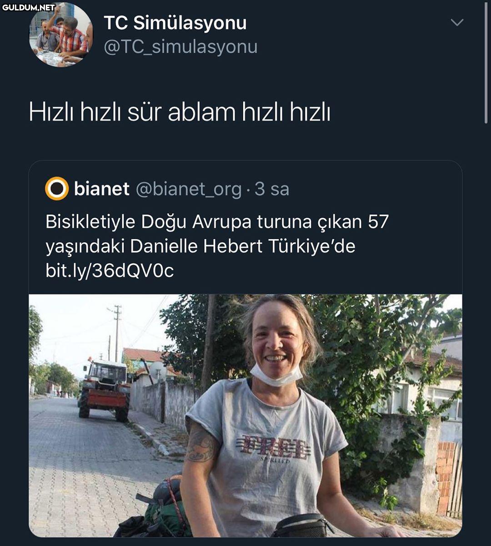Open the TC Simülasyonu display name
Screen dimensions: 491x546
[x=175, y=23]
